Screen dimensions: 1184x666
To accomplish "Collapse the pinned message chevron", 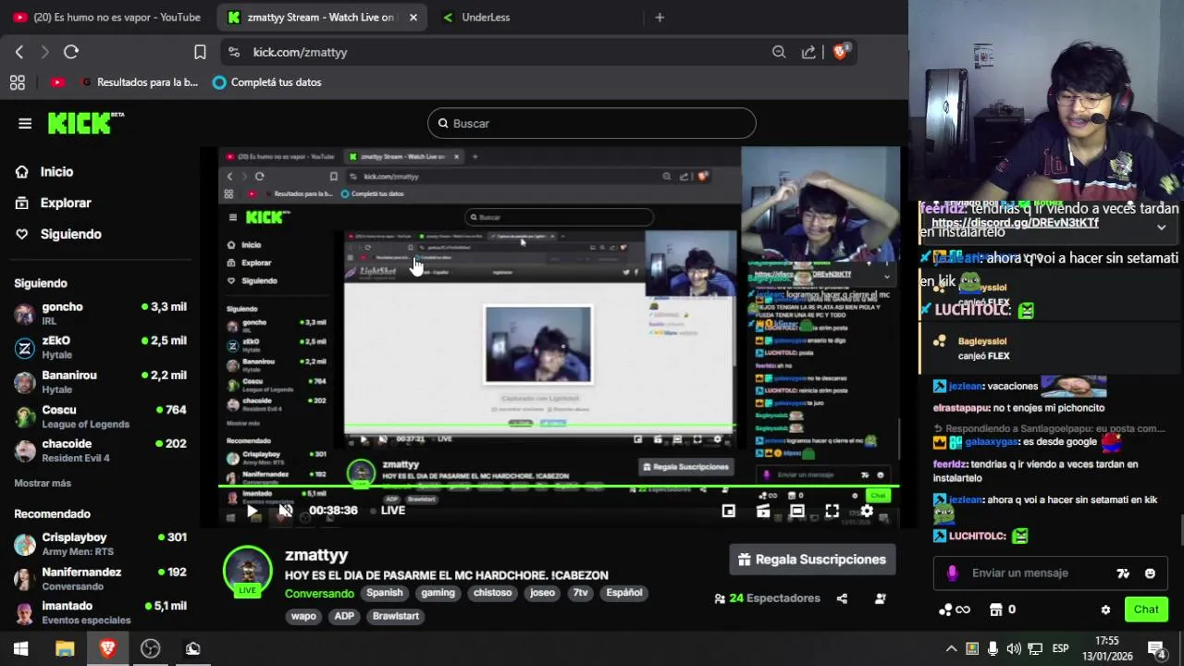I will pos(1162,227).
